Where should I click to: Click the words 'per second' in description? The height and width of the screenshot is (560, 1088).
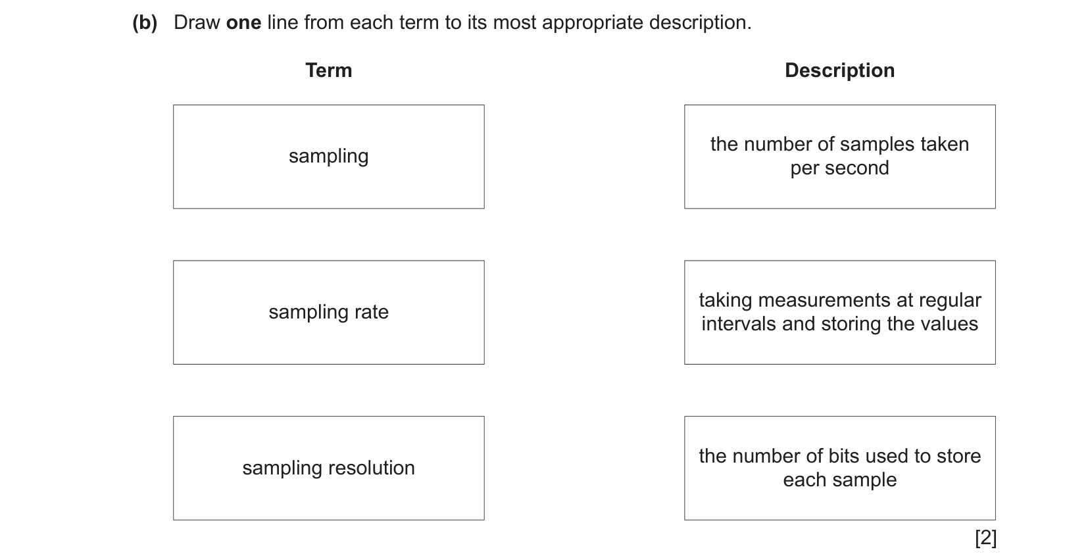click(x=839, y=168)
